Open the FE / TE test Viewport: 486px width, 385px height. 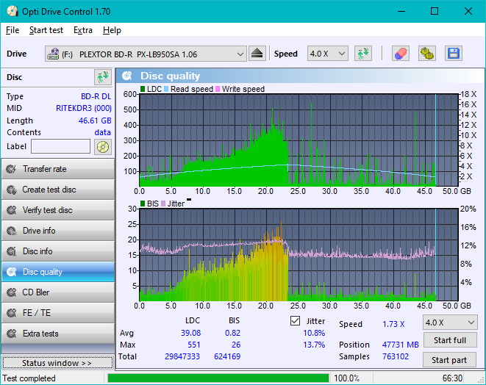[x=58, y=313]
